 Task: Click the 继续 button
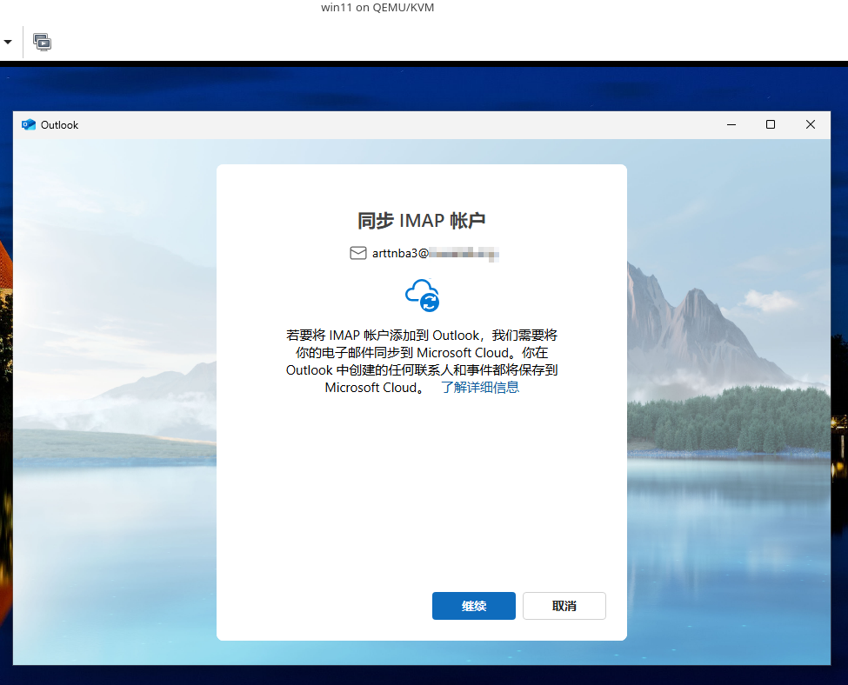(x=473, y=606)
